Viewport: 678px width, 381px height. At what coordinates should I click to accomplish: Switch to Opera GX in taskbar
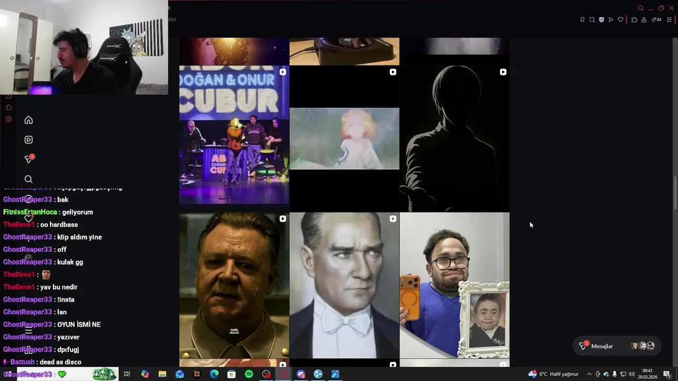283,374
